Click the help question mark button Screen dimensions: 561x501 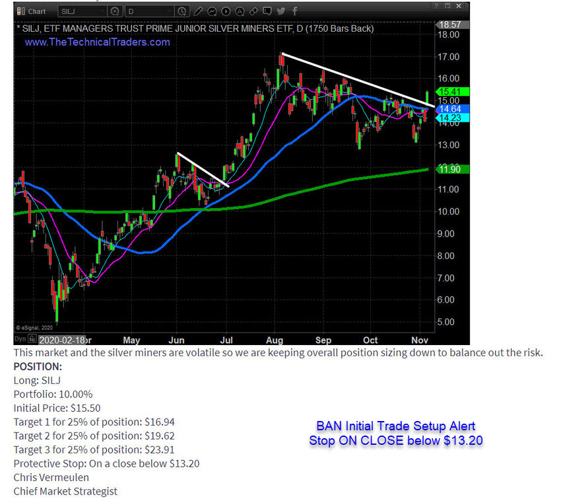click(x=436, y=6)
